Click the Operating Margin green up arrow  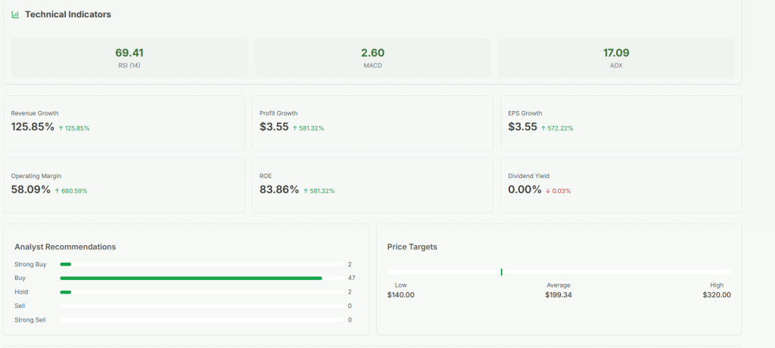tap(58, 191)
